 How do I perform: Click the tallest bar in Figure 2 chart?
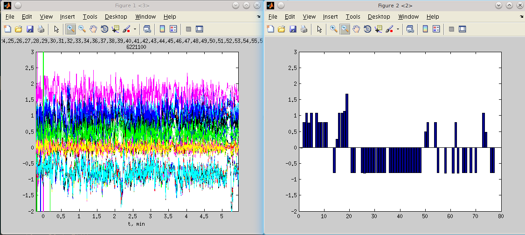347,120
